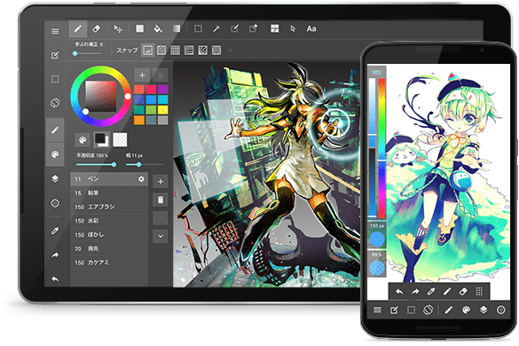Open the hamburger menu on tablet
The height and width of the screenshot is (346, 519).
point(55,31)
